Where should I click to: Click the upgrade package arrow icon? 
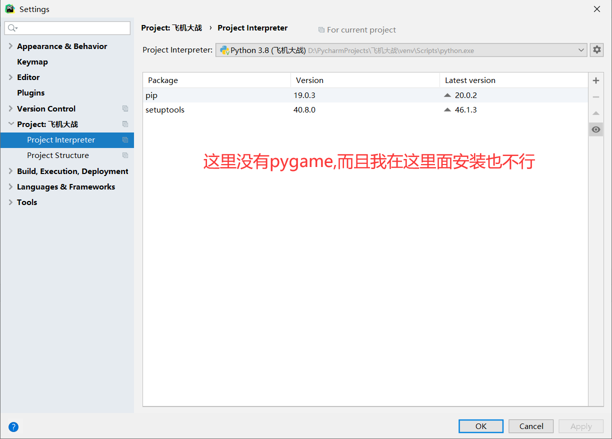595,113
